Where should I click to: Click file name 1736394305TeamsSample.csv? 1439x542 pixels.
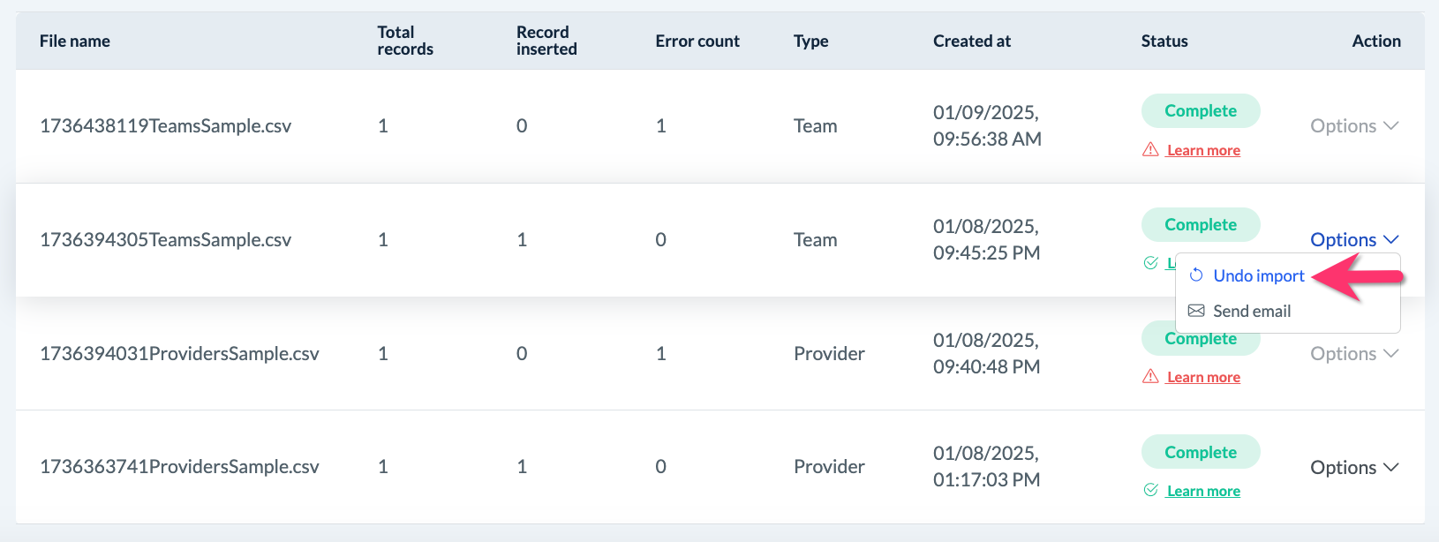click(x=165, y=240)
